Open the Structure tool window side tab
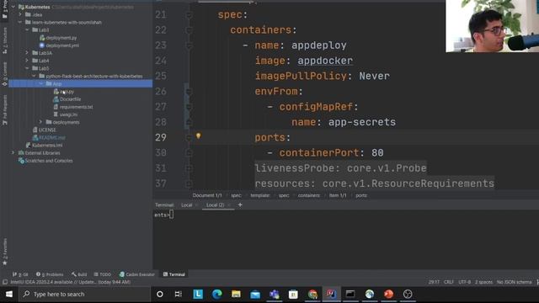 (x=4, y=40)
